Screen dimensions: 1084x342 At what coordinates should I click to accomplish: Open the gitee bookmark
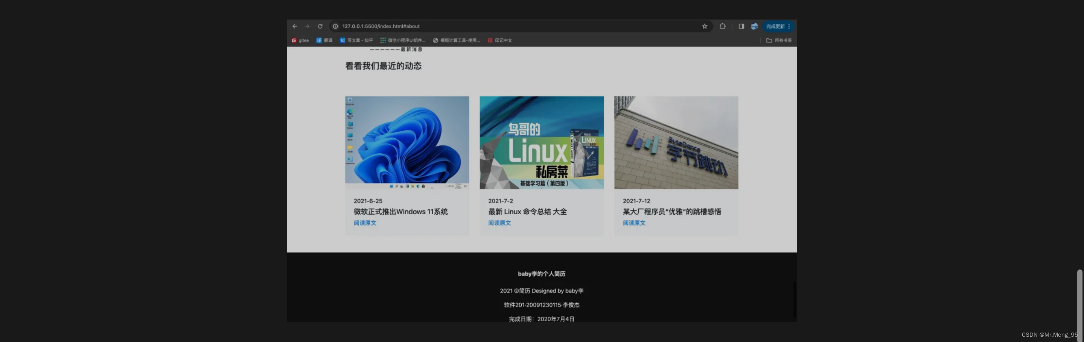coord(300,40)
